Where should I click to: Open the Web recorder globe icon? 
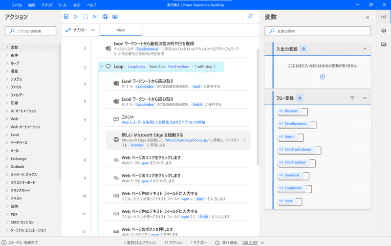click(x=105, y=17)
